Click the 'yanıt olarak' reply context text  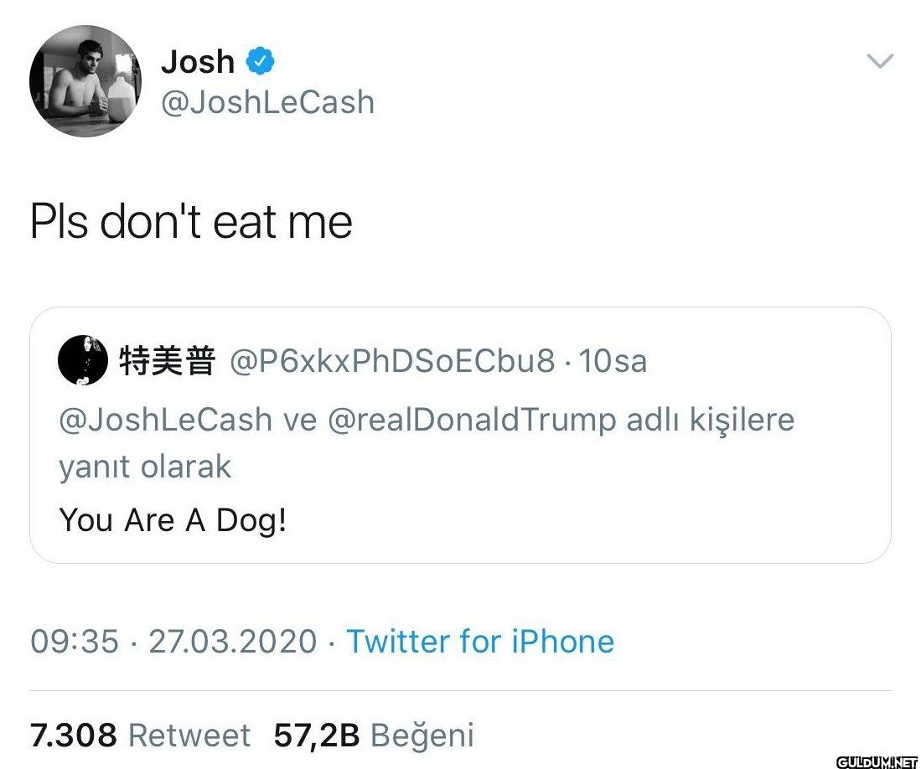[145, 468]
